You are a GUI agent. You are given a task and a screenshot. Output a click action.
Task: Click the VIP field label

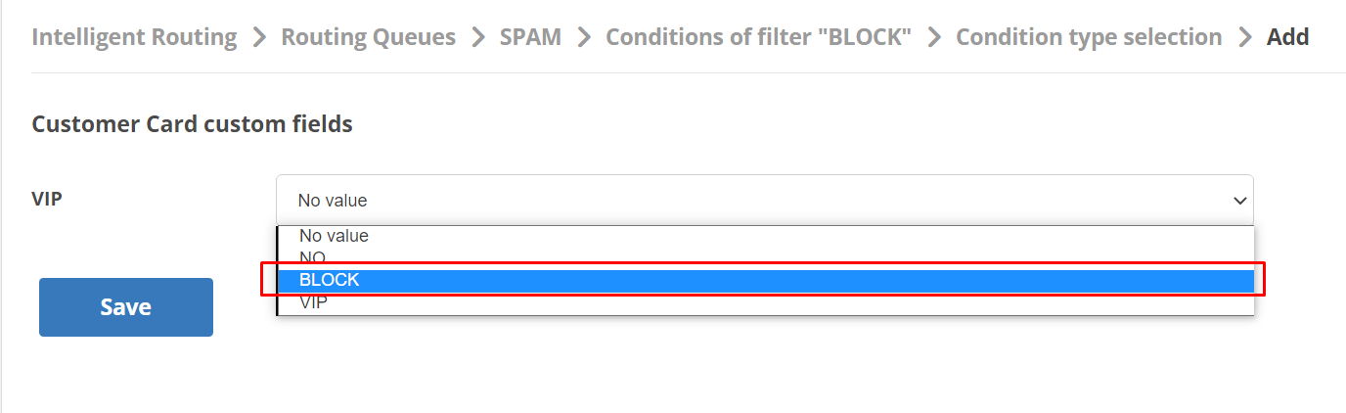pos(47,198)
